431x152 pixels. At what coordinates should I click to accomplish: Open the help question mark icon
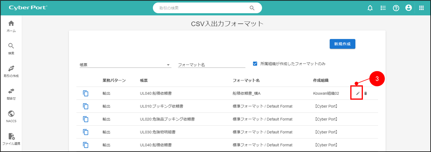coord(396,8)
